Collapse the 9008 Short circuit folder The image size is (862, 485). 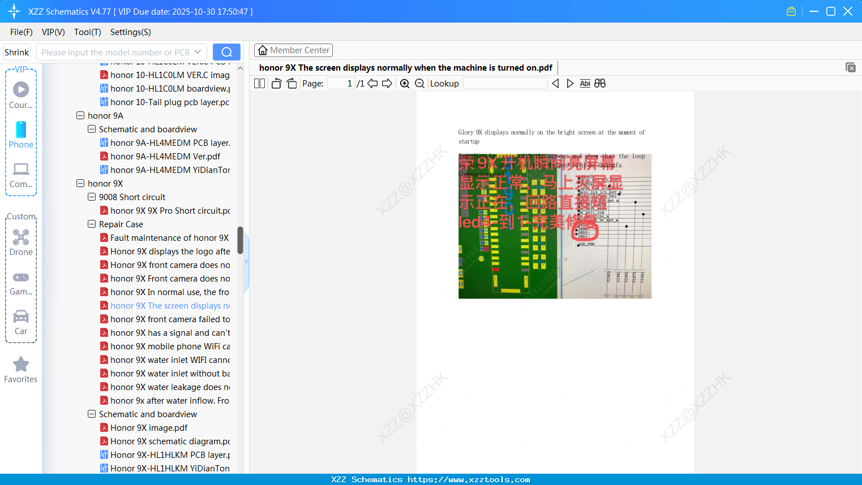(92, 197)
